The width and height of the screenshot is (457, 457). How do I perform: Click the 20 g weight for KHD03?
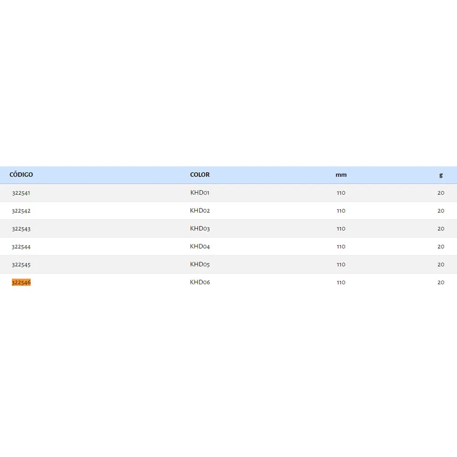click(x=441, y=228)
